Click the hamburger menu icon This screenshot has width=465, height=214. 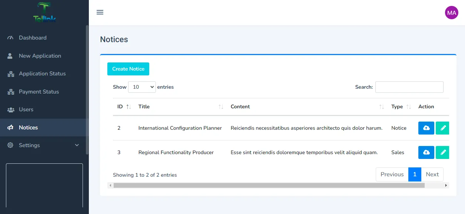[100, 13]
